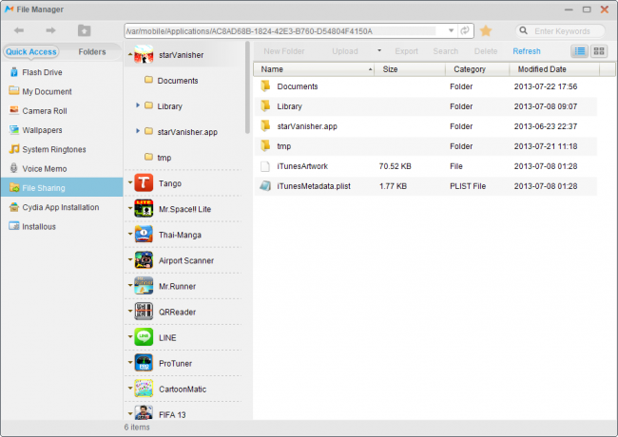Switch to thumbnail grid view
618x437 pixels.
point(599,51)
